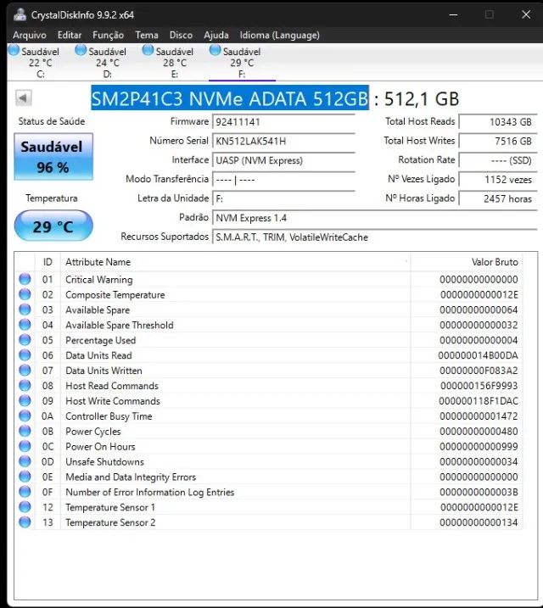Click the Interface field UASP (NVM Express)
Viewport: 543px width, 608px height.
(x=283, y=160)
